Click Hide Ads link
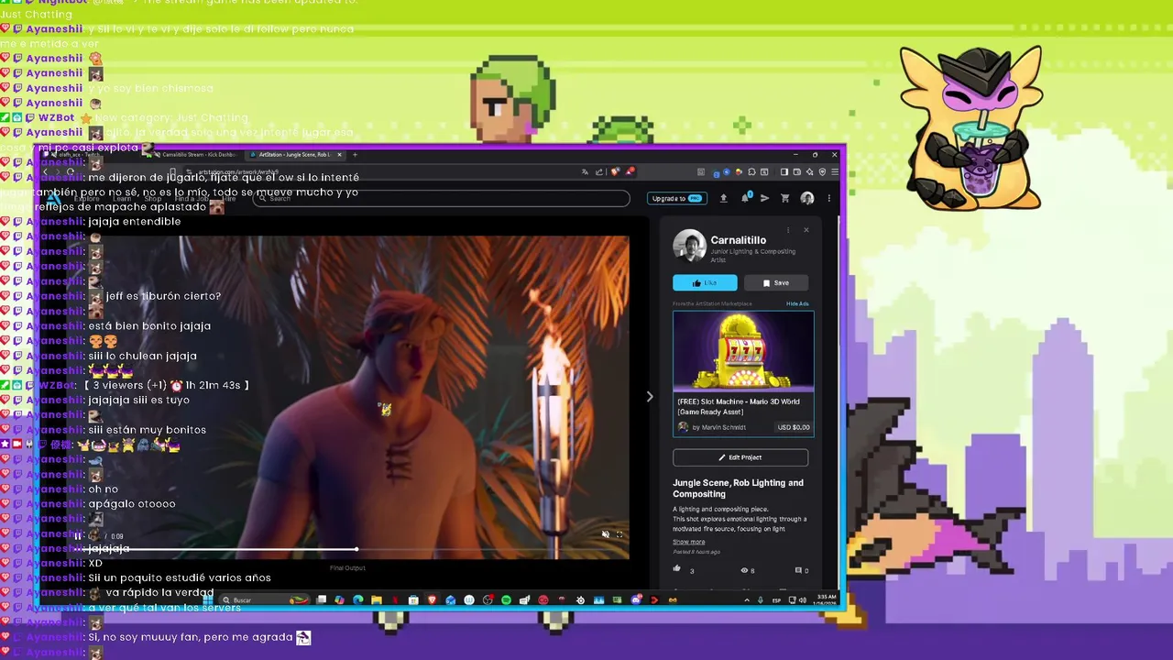 click(797, 303)
